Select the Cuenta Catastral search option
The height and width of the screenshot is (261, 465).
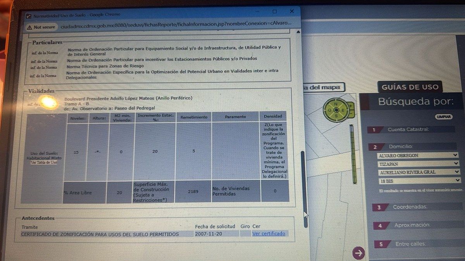408,130
